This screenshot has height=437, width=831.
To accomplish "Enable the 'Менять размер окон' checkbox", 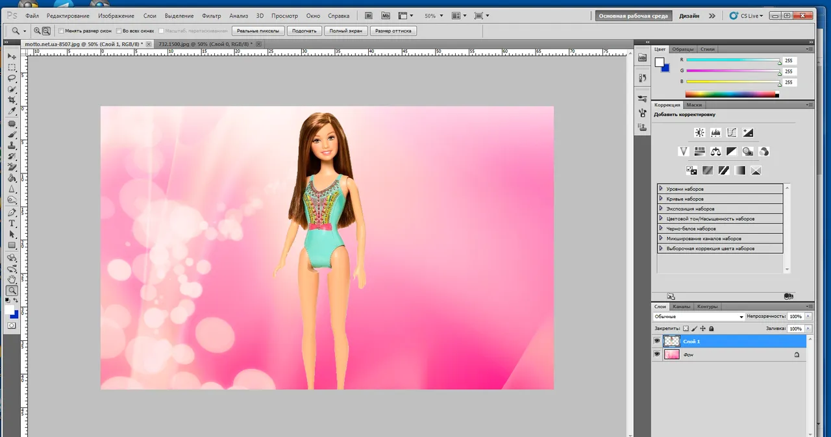I will [x=62, y=31].
